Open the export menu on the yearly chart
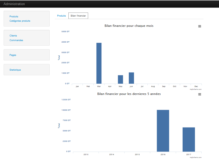219x162 pixels. pyautogui.click(x=200, y=94)
